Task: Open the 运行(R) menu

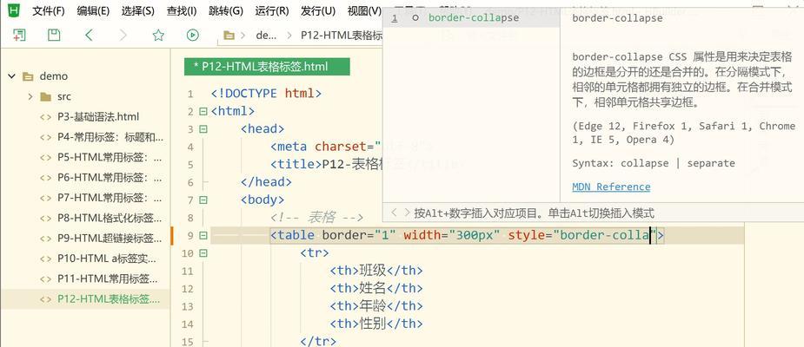Action: [272, 10]
